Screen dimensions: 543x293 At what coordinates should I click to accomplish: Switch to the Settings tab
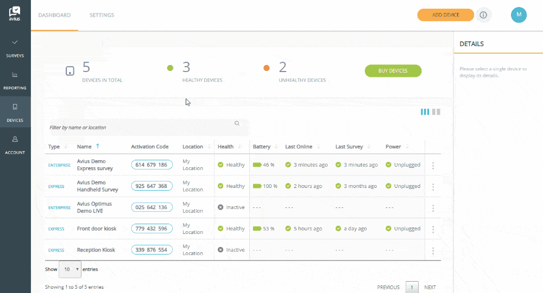click(x=102, y=15)
